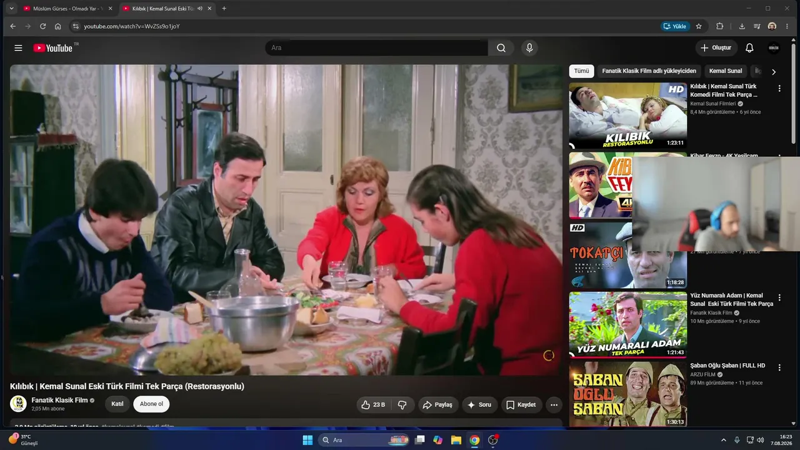Mute the Kılıbık tab audio icon
Image resolution: width=800 pixels, height=450 pixels.
pos(199,9)
